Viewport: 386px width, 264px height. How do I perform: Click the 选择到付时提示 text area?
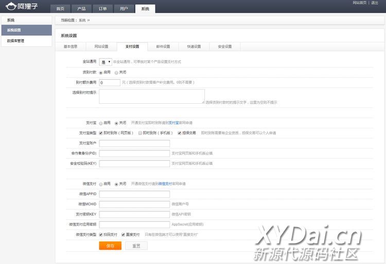(152, 96)
